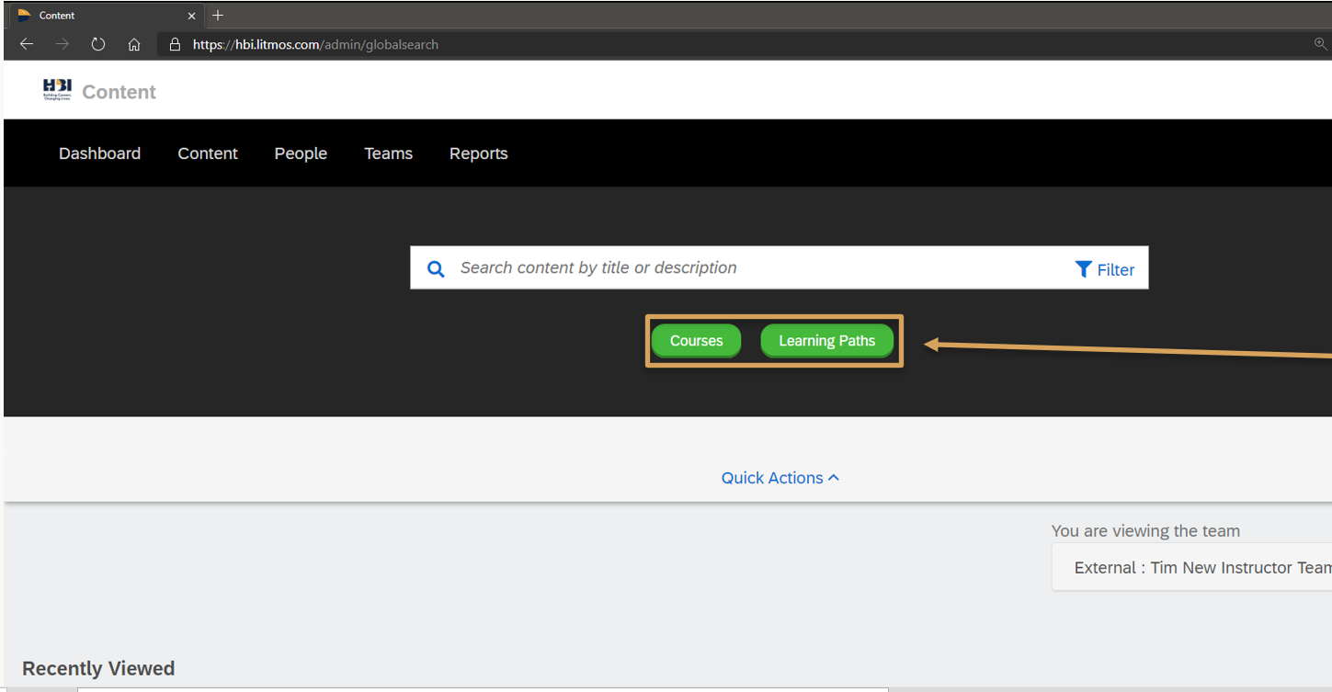Click the zoom magnifier in address bar
This screenshot has height=692, width=1332.
1320,44
